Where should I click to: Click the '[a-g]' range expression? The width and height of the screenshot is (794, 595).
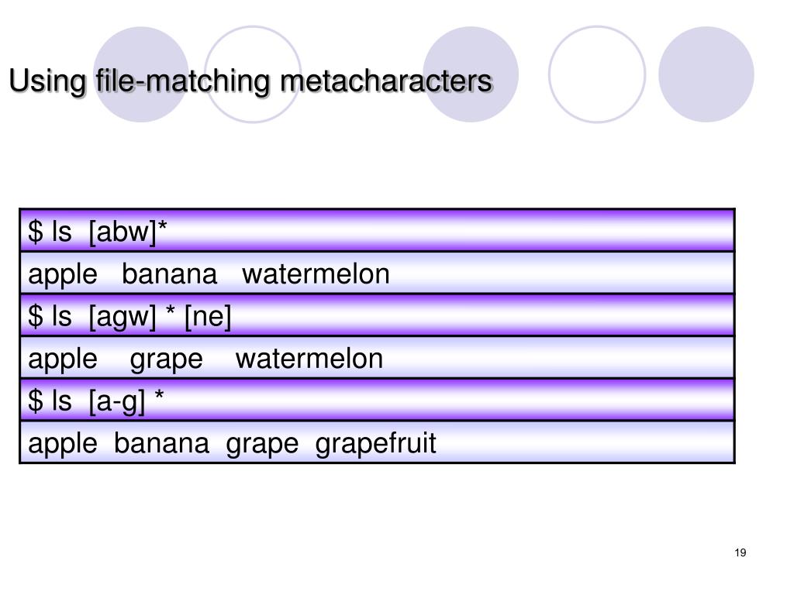(x=116, y=401)
